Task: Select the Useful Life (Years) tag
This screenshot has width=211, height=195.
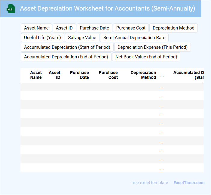Action: point(42,38)
